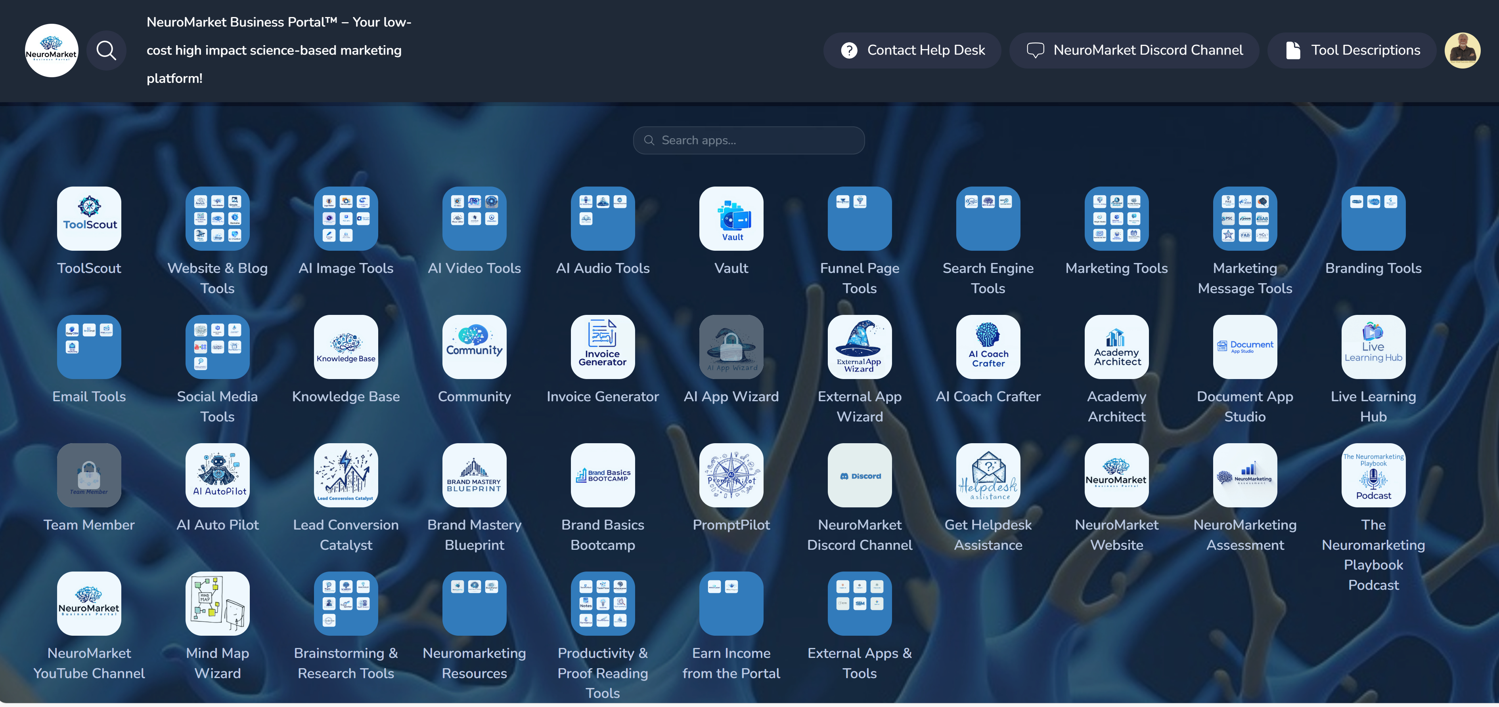The image size is (1499, 707).
Task: Open the External App Wizard hat icon
Action: pyautogui.click(x=859, y=347)
